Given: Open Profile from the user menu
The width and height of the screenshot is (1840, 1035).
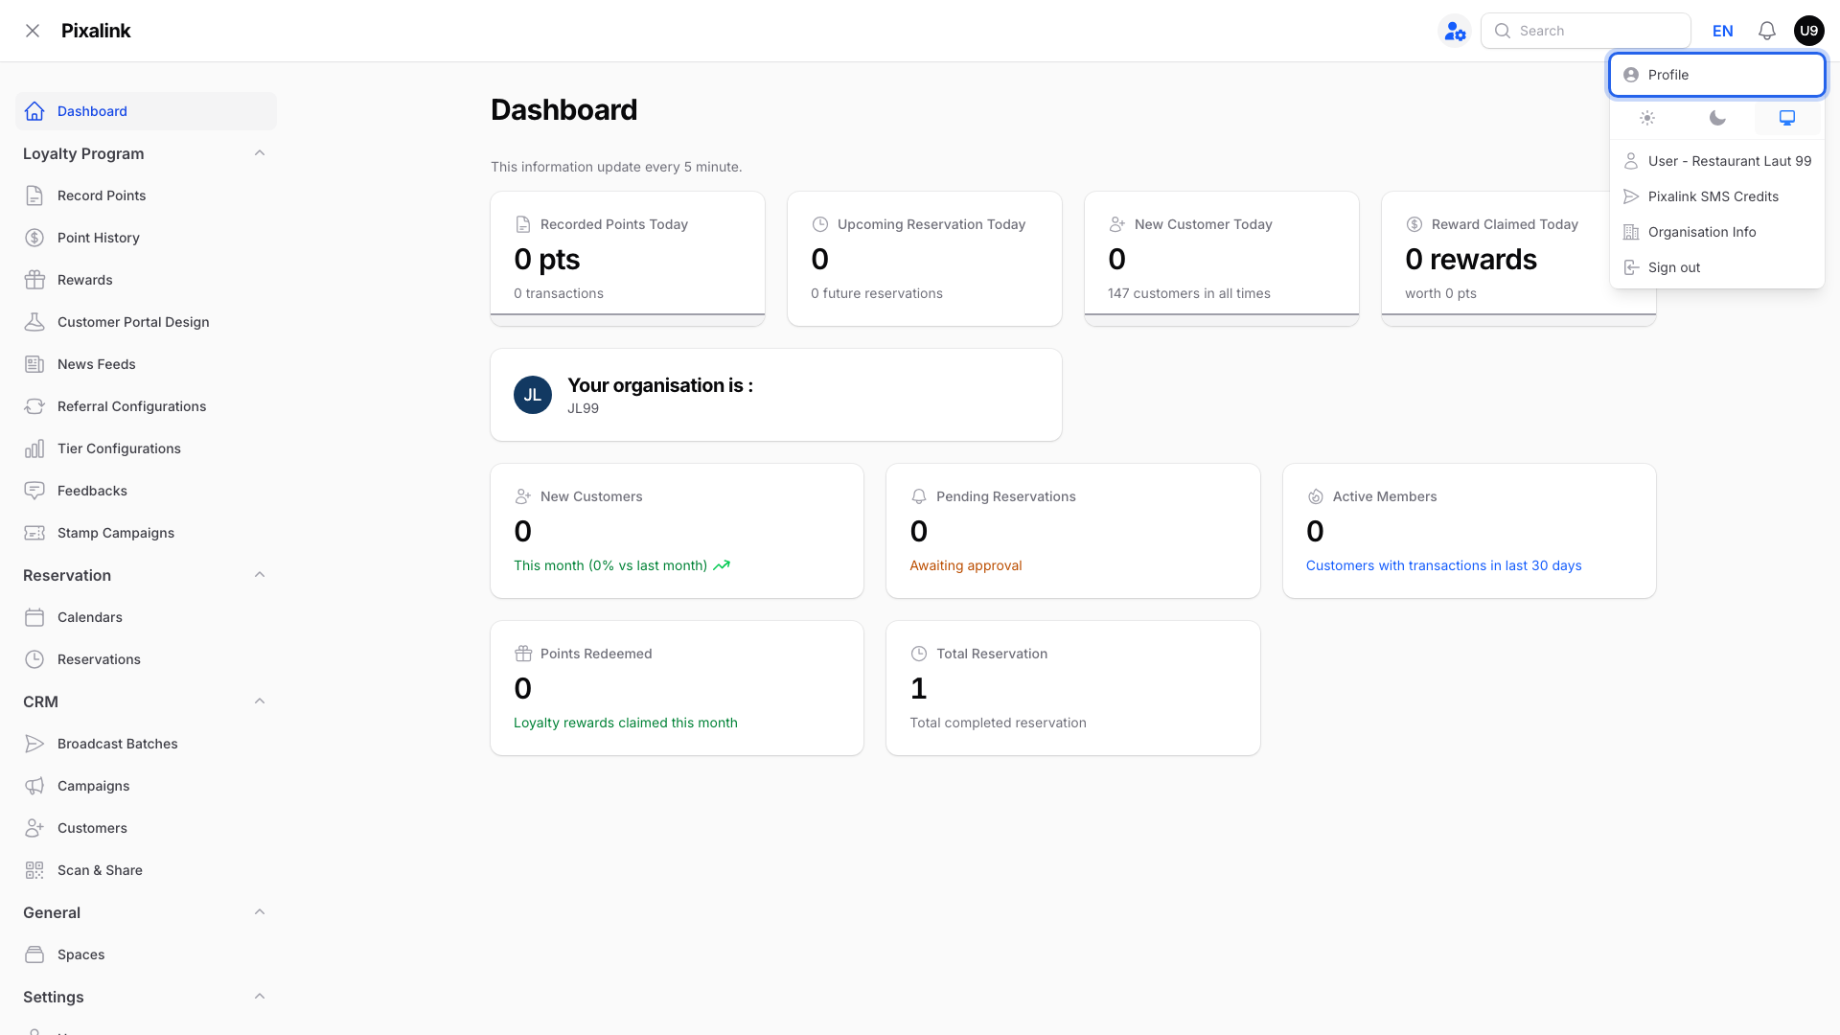Looking at the screenshot, I should click(1716, 75).
